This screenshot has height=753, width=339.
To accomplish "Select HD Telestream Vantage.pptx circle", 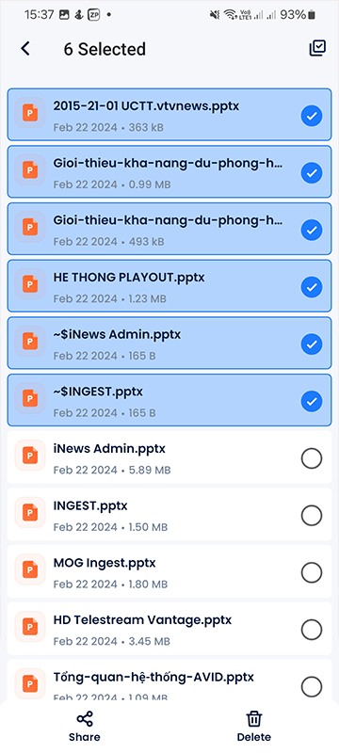I will click(x=312, y=630).
